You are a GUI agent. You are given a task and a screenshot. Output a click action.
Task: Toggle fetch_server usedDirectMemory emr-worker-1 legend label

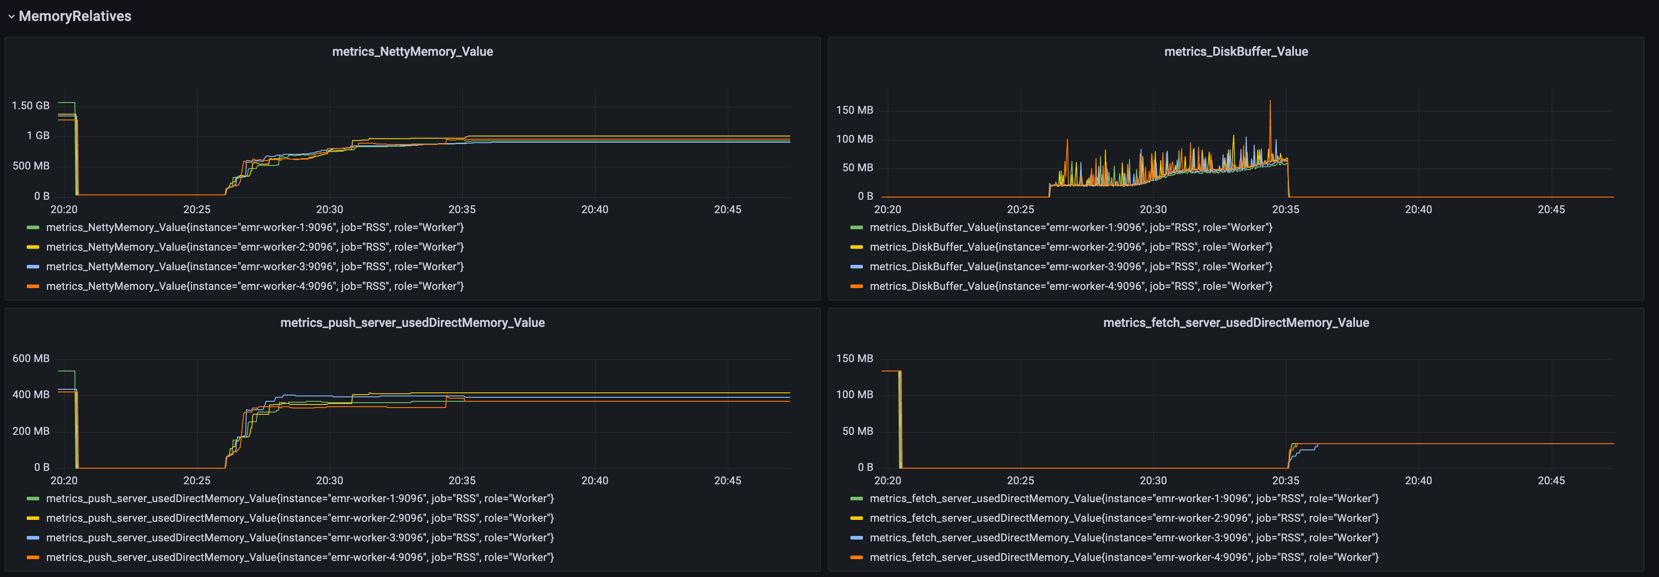tap(1125, 499)
